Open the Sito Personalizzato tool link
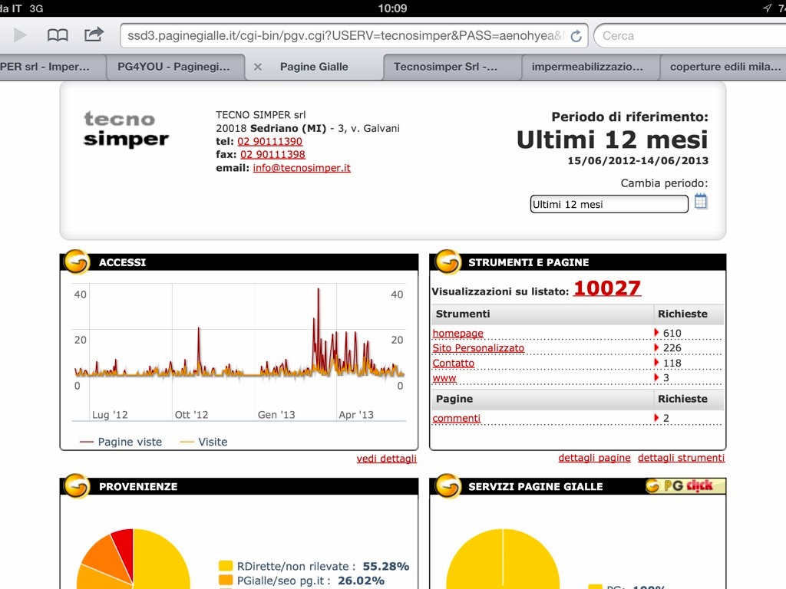Screen dimensions: 786x589 [478, 348]
